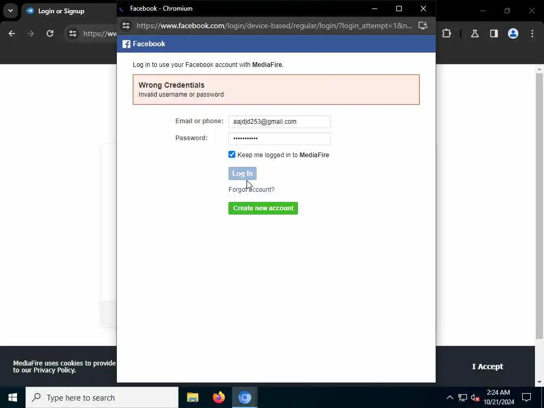Open the tab search dropdown arrow
This screenshot has height=408, width=544.
(x=11, y=11)
